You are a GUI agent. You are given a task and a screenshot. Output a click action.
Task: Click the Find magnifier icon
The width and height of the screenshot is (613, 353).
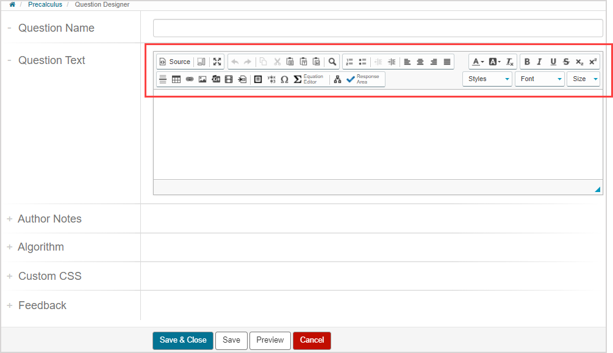332,62
